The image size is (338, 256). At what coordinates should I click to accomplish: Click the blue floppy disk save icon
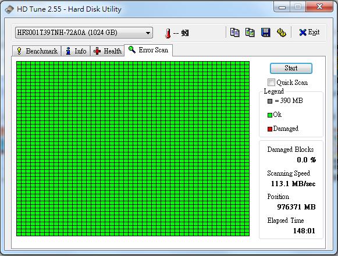(x=265, y=33)
